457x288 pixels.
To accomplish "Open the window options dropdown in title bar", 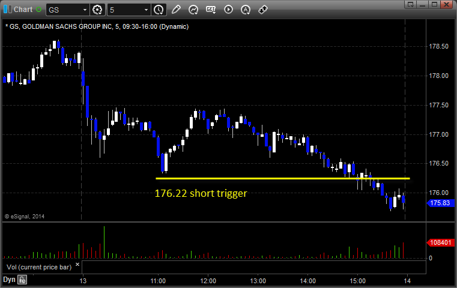I will pyautogui.click(x=410, y=4).
